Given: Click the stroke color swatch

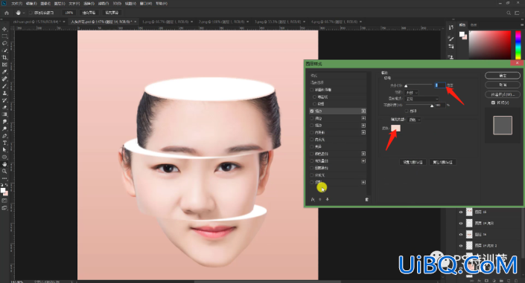Looking at the screenshot, I should [395, 129].
